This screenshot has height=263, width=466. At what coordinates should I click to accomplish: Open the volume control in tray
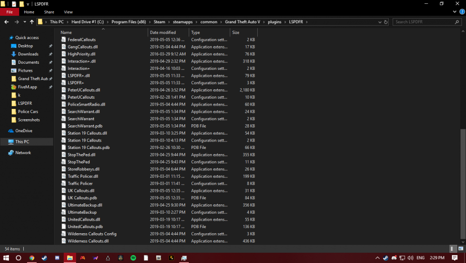pyautogui.click(x=411, y=258)
